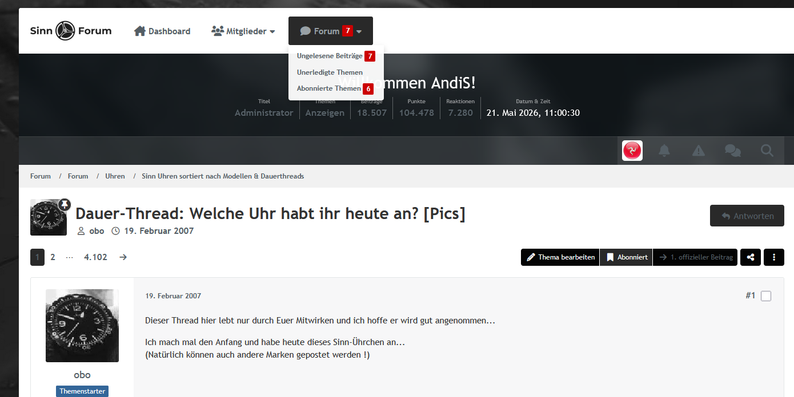Viewport: 794px width, 397px height.
Task: Open obo username in post sidebar
Action: pos(82,375)
